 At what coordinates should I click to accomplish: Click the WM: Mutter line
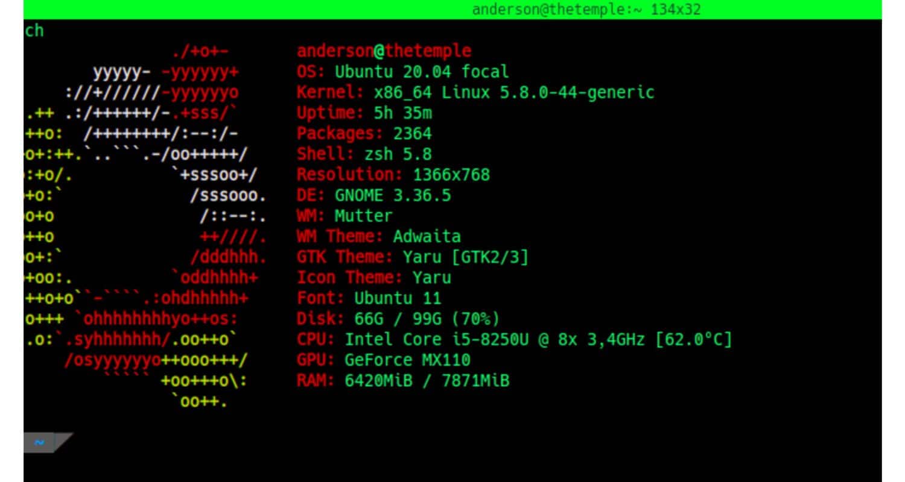[345, 216]
